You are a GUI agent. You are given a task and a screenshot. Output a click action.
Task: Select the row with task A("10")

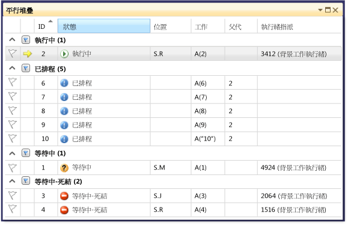(x=173, y=139)
